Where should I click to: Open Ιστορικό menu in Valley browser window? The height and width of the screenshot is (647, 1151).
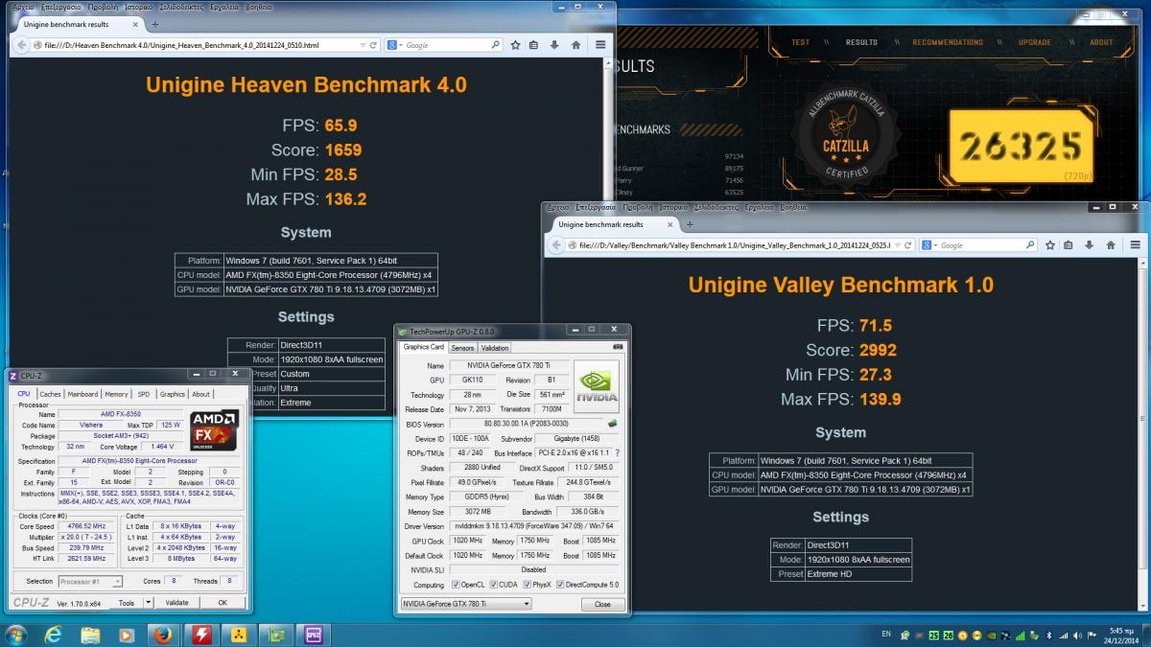[x=672, y=207]
